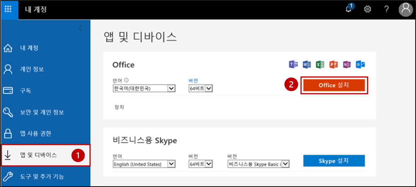Open 도구 및 추가 기능 menu item
Screen dimensions: 416x187
tap(42, 176)
